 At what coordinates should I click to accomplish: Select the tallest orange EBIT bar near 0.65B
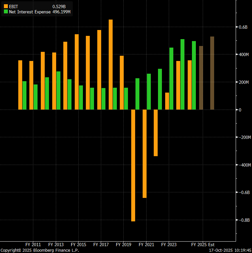pyautogui.click(x=111, y=65)
